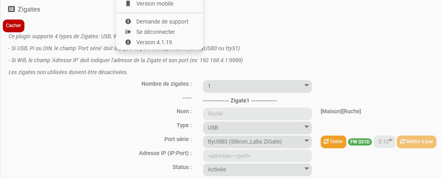Click the Adresse IP address:port field

[257, 156]
